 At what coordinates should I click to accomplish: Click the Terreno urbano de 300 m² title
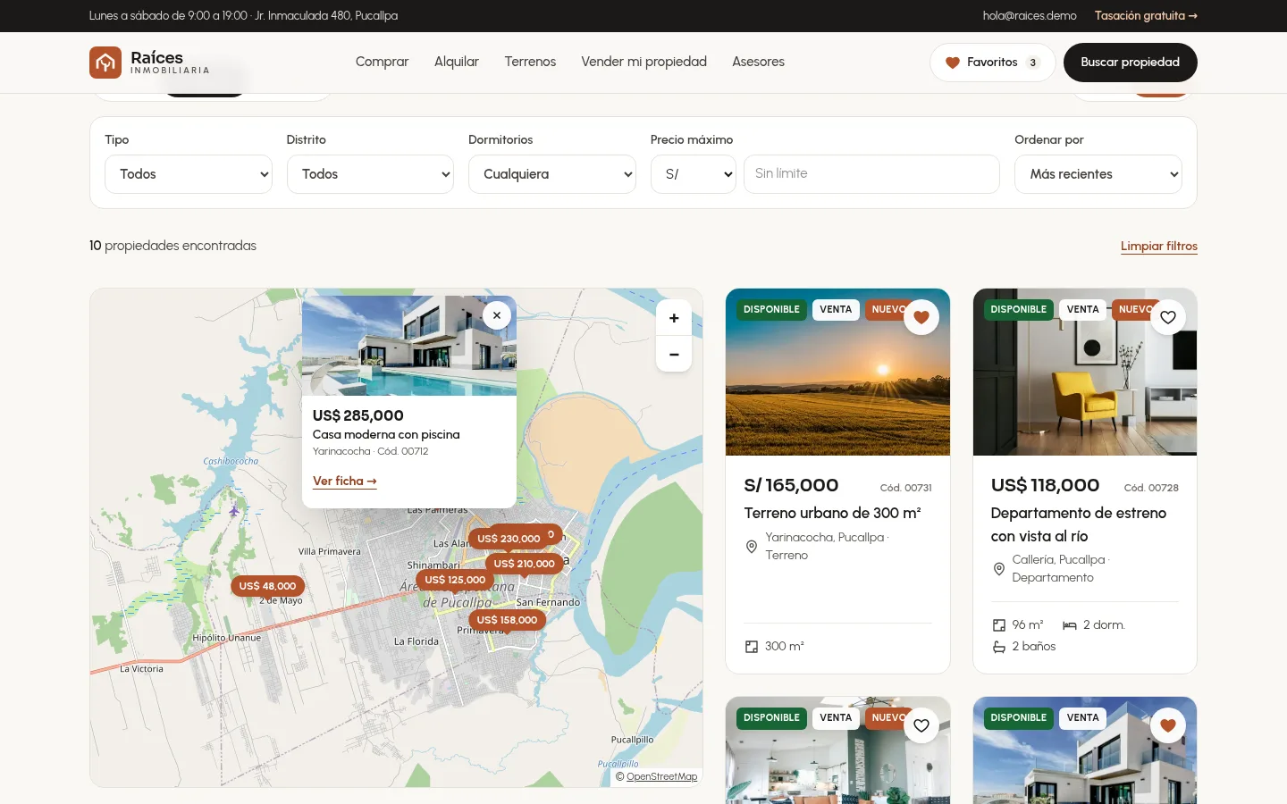click(833, 514)
